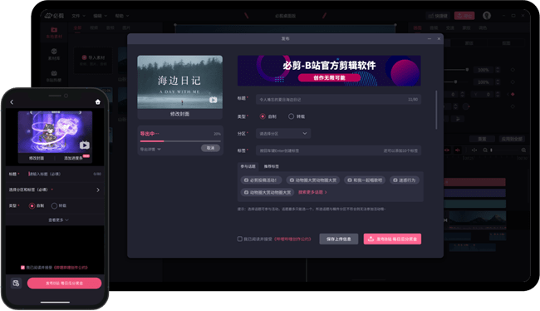This screenshot has height=311, width=540.
Task: Select the 必剪投稿活动! topic chip
Action: (261, 180)
